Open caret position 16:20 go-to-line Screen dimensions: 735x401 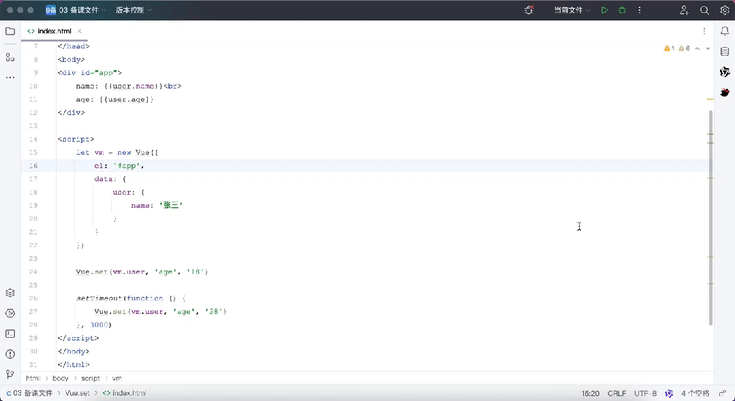point(590,394)
